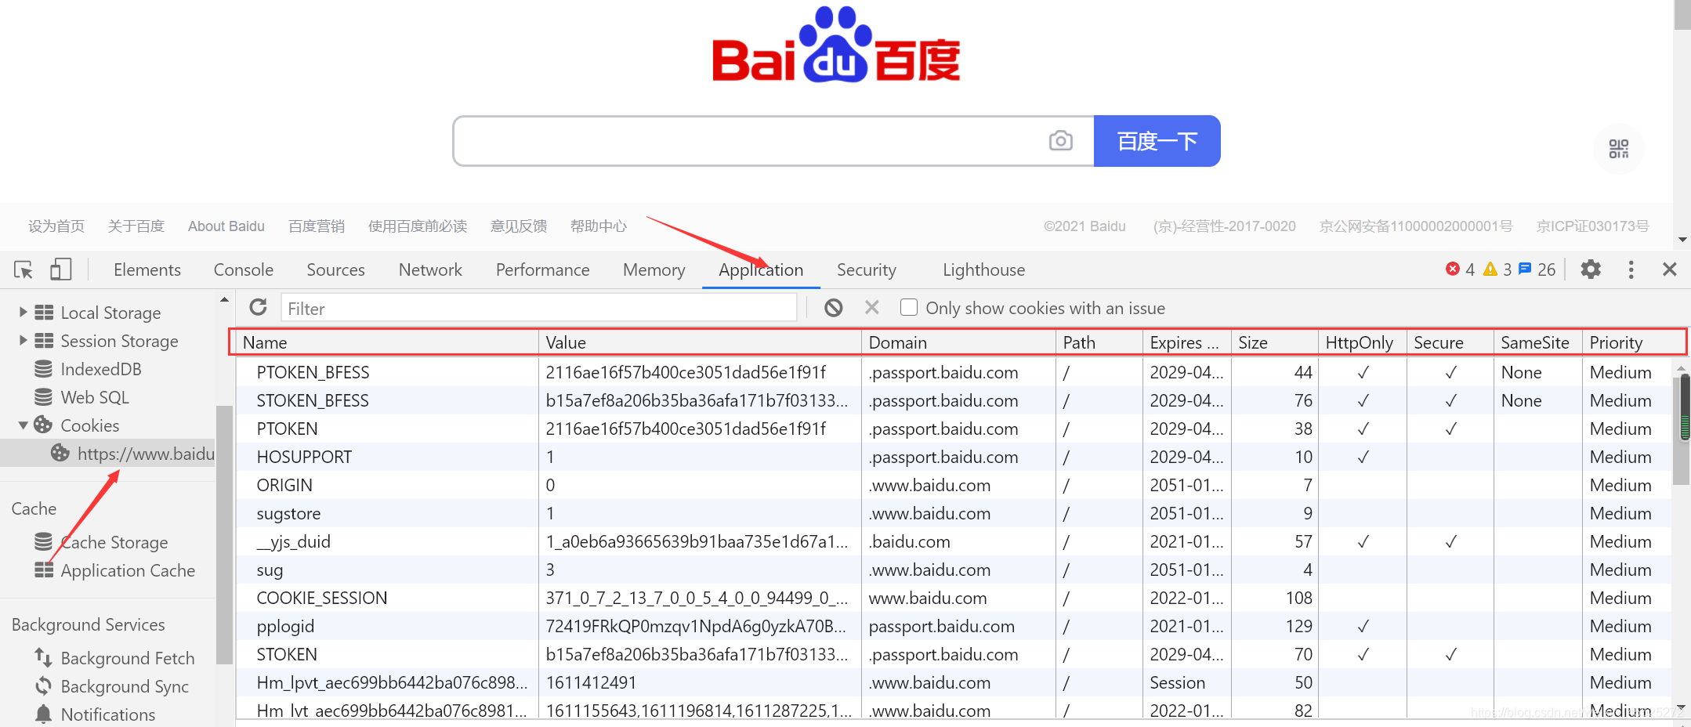Select the HOSUPPORT cookie row

[954, 457]
